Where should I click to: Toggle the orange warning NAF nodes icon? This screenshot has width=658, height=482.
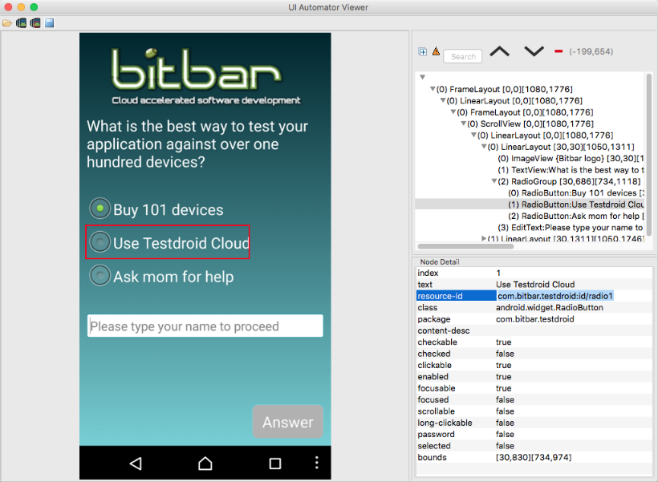tap(436, 51)
